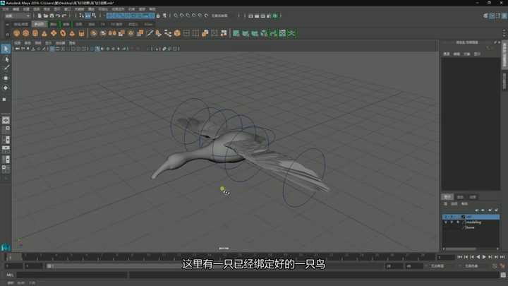Screen dimensions: 508x286
Task: Toggle visibility of the selected top layer
Action: (446, 217)
